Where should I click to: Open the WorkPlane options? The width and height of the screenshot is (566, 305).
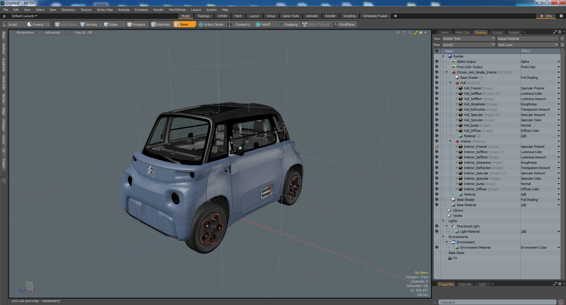pos(344,24)
